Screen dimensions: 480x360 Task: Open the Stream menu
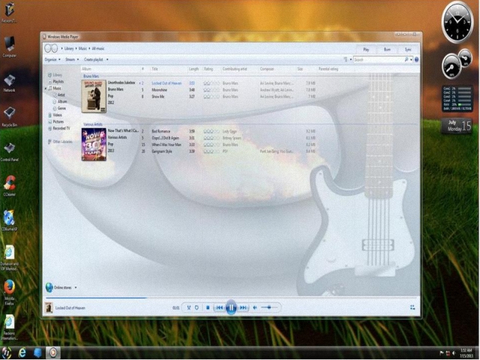(x=72, y=59)
